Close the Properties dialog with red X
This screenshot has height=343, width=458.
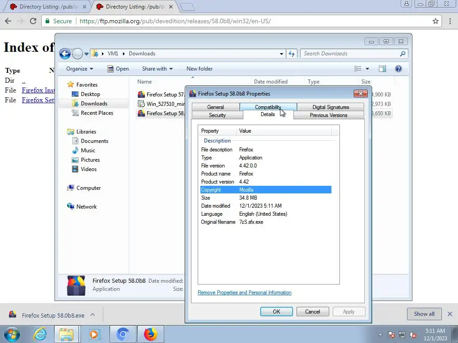(x=360, y=94)
